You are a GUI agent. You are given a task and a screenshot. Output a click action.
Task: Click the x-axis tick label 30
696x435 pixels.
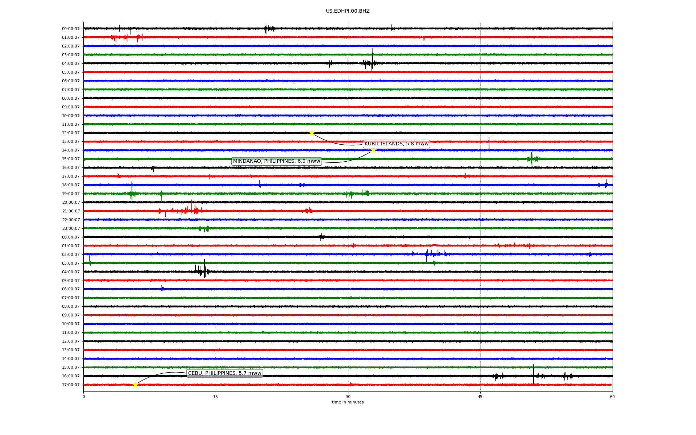(348, 397)
